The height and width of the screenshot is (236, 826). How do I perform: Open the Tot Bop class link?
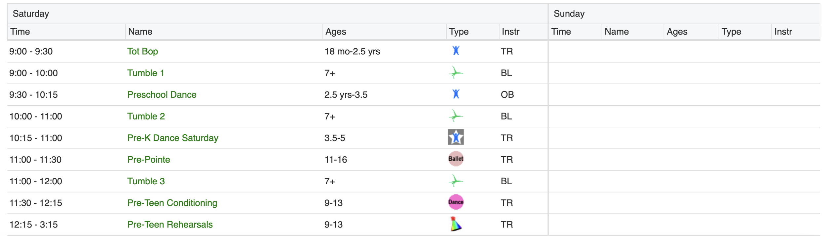point(143,51)
